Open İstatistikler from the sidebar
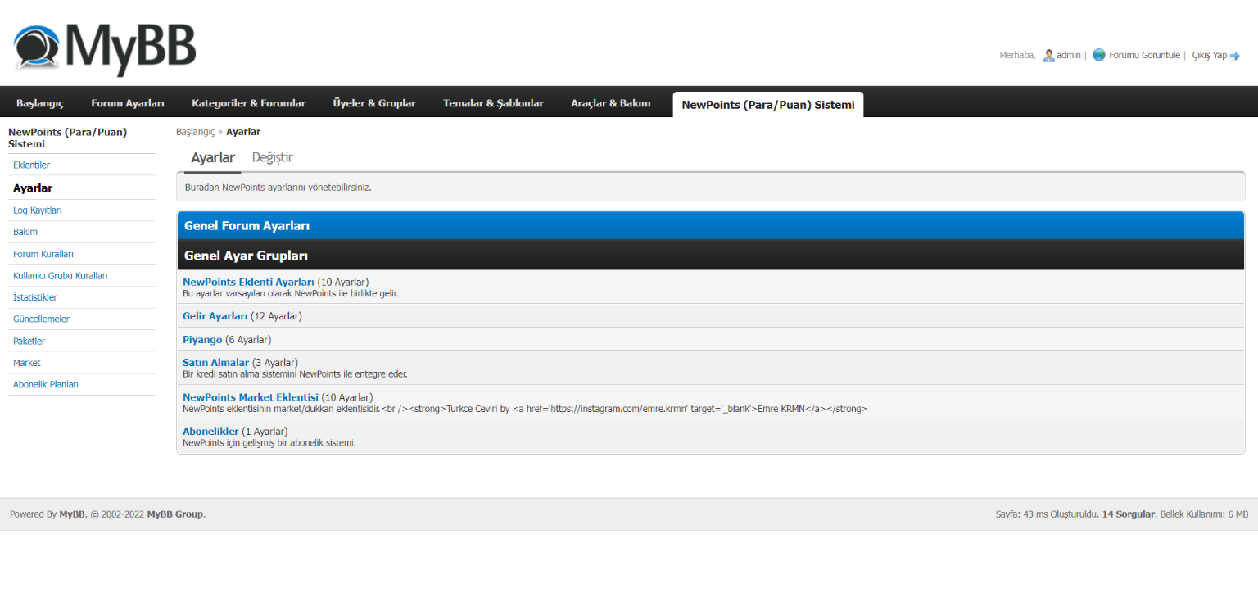The image size is (1258, 611). pyautogui.click(x=35, y=297)
